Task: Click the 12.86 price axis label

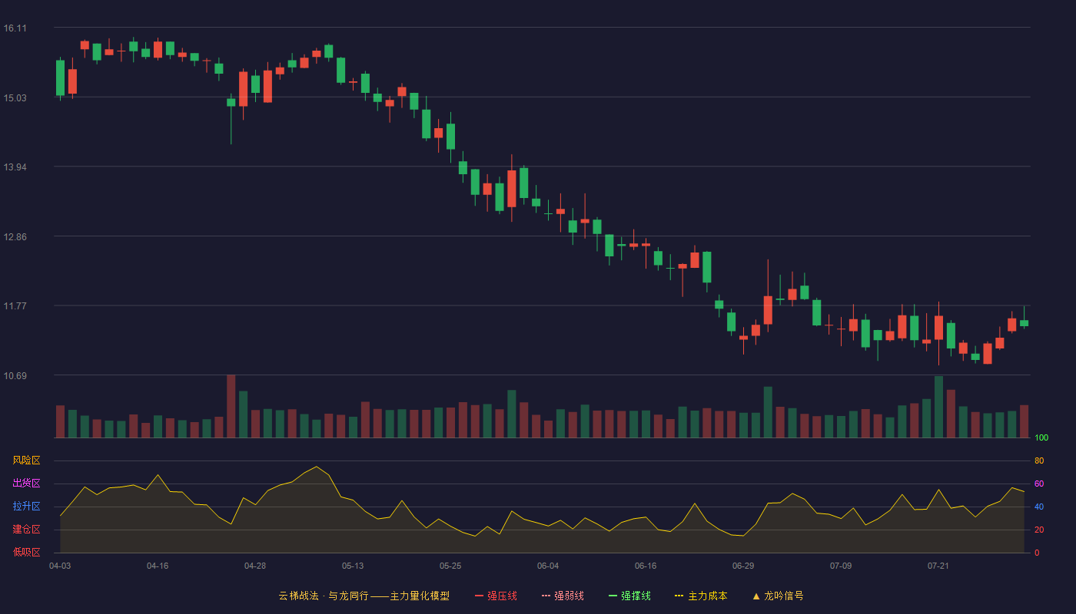Action: click(15, 236)
